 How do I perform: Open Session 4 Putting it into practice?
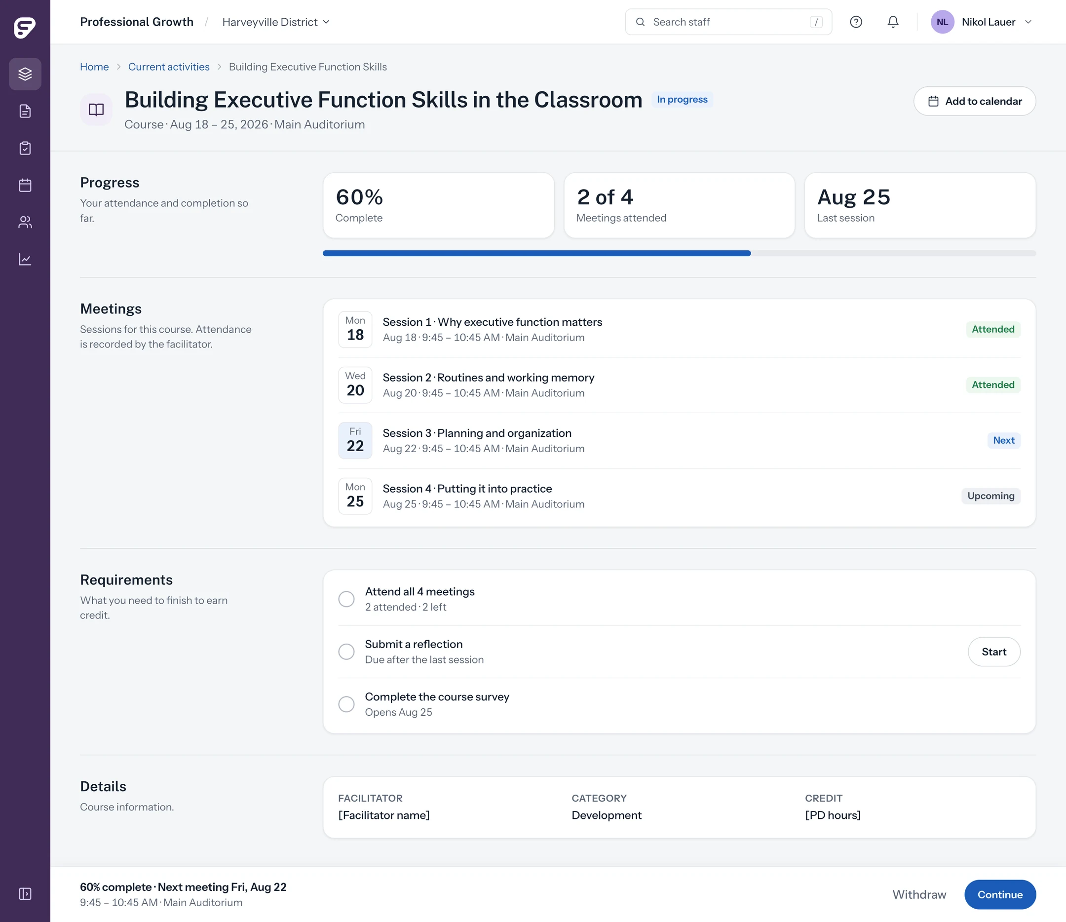(x=679, y=496)
